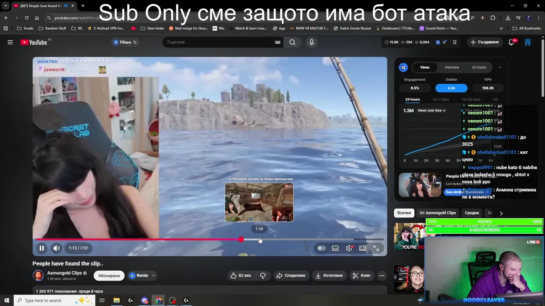545x306 pixels.
Task: Open the YouTube hamburger guide menu
Action: click(10, 42)
